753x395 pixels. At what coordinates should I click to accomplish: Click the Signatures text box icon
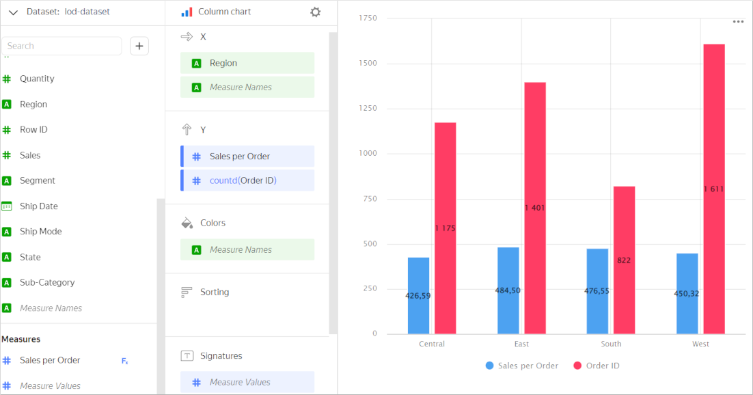[187, 356]
